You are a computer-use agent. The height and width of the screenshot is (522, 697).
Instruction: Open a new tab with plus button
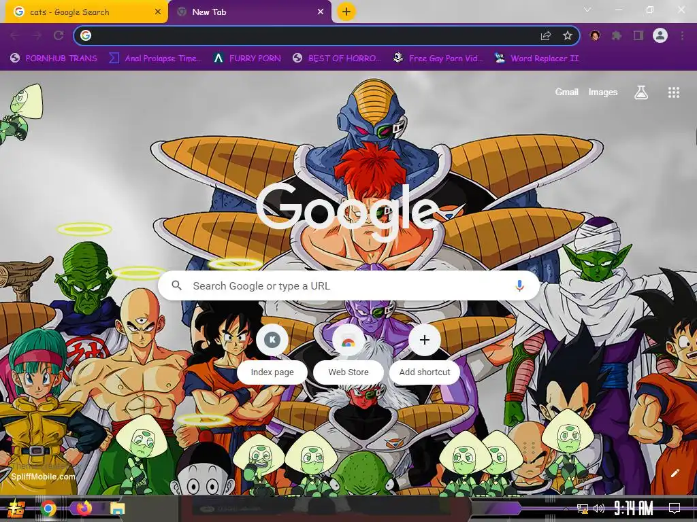pyautogui.click(x=346, y=12)
